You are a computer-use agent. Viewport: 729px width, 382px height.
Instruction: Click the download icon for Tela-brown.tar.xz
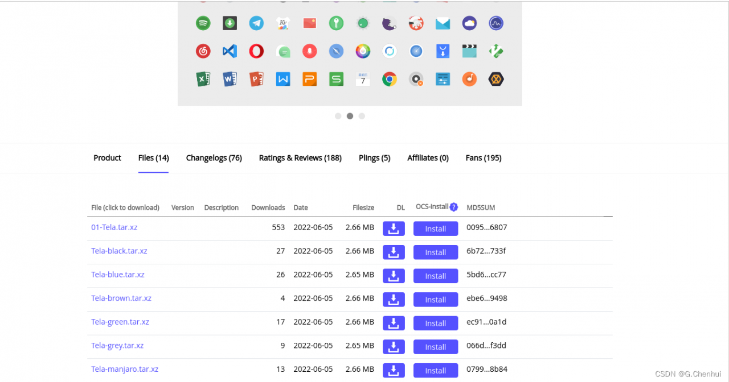click(x=394, y=300)
